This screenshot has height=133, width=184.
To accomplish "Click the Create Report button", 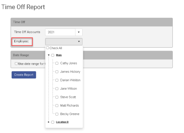I will pos(24,75).
